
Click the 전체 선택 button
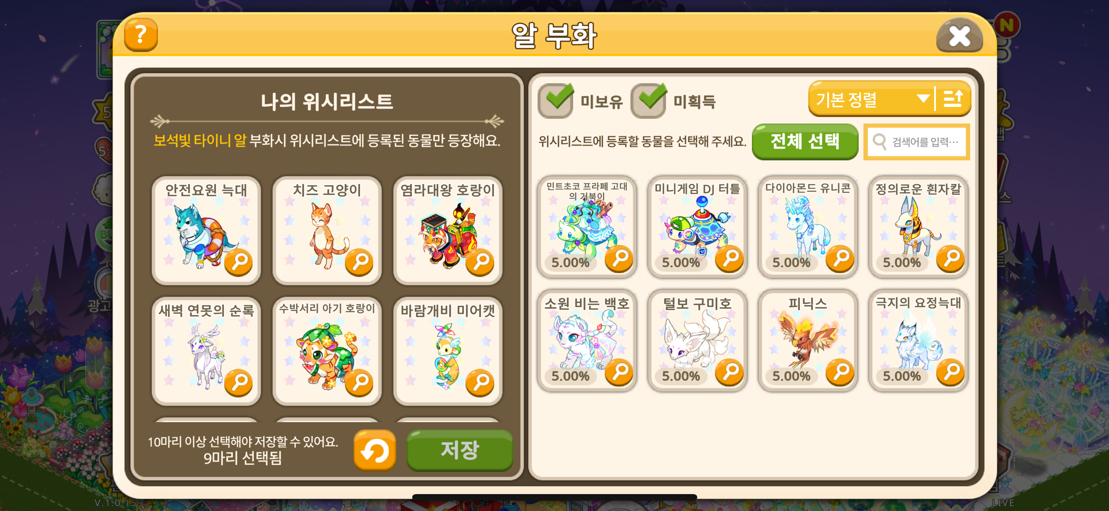[x=805, y=142]
